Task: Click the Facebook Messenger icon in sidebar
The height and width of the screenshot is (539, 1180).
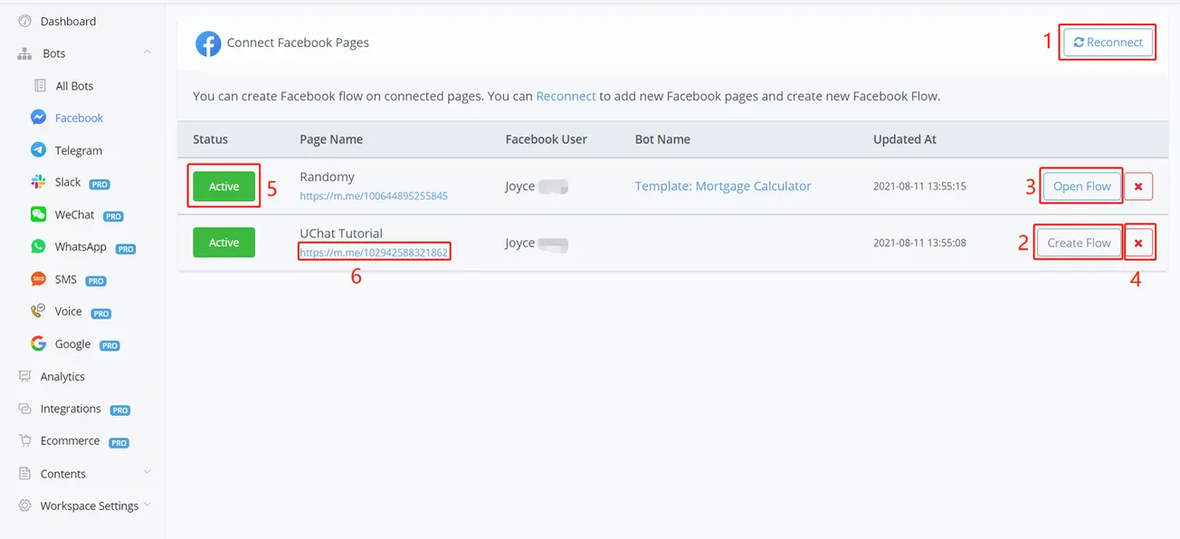Action: coord(39,118)
